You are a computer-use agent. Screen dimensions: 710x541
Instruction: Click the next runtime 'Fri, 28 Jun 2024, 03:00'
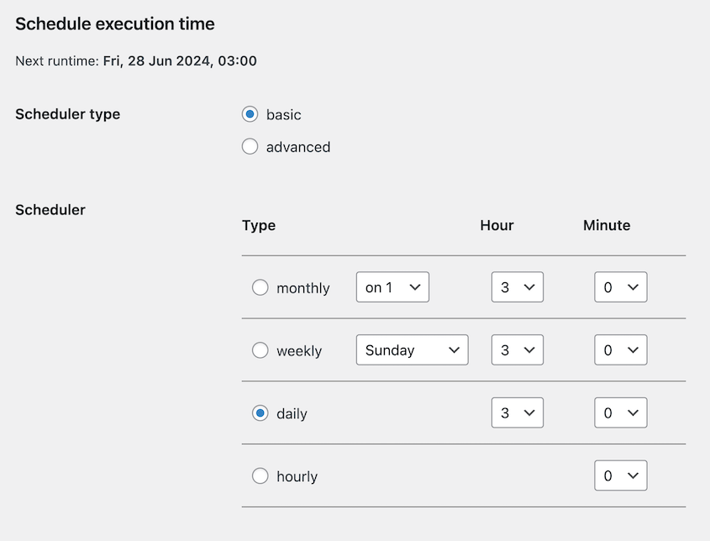click(x=180, y=61)
